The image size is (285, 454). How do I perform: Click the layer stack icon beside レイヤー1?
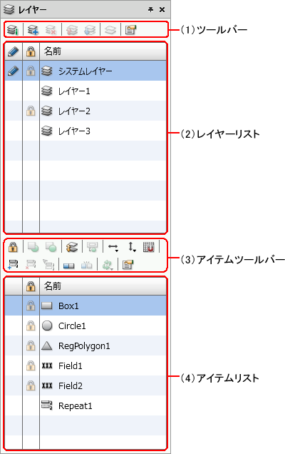point(47,91)
